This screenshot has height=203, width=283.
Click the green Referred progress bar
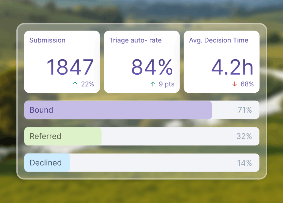(63, 136)
